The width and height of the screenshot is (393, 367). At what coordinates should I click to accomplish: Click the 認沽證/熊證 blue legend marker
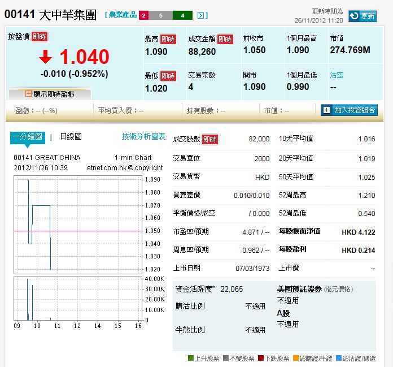339,358
